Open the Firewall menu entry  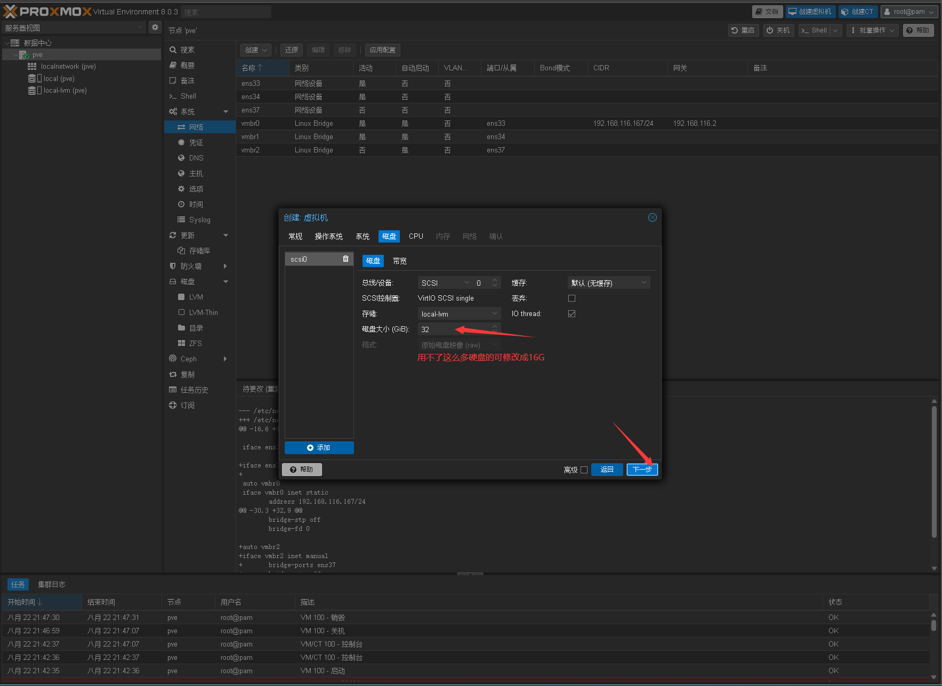pyautogui.click(x=191, y=267)
